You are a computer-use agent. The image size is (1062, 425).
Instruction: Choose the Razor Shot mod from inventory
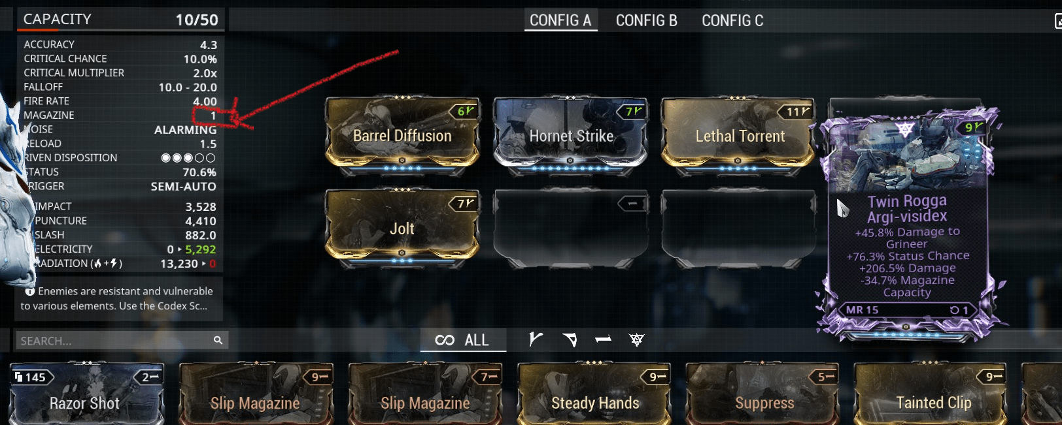(86, 395)
